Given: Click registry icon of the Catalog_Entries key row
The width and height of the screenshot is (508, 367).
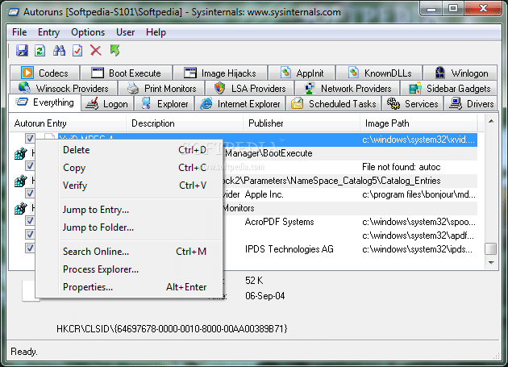Looking at the screenshot, I should (21, 181).
